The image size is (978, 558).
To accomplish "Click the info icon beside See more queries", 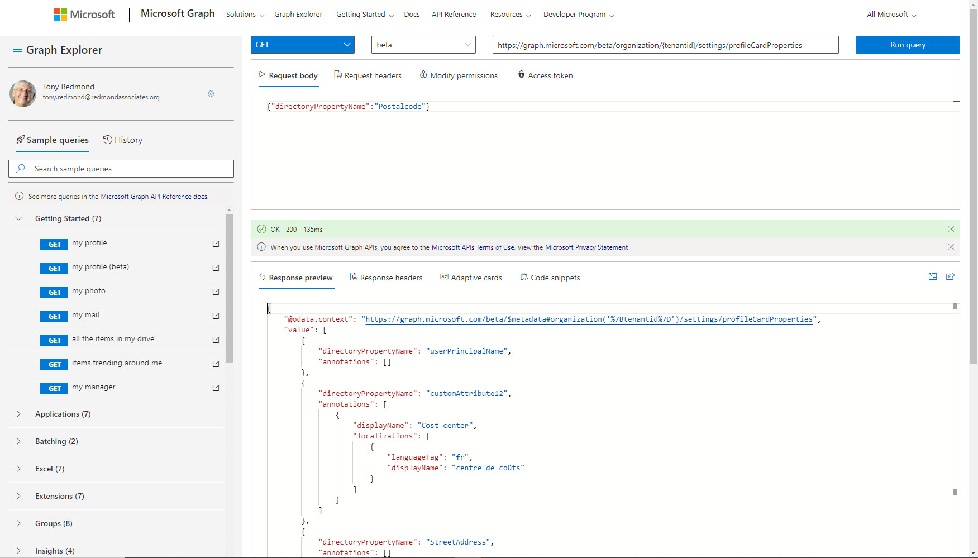I will tap(19, 196).
